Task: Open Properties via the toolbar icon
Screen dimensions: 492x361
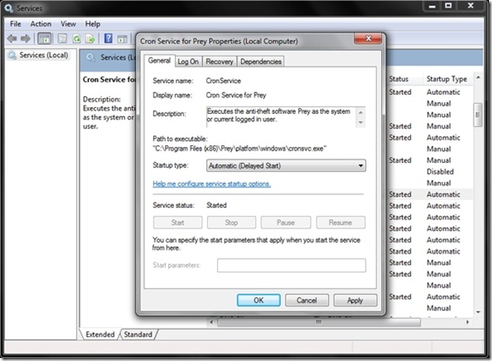Action: tap(63, 39)
